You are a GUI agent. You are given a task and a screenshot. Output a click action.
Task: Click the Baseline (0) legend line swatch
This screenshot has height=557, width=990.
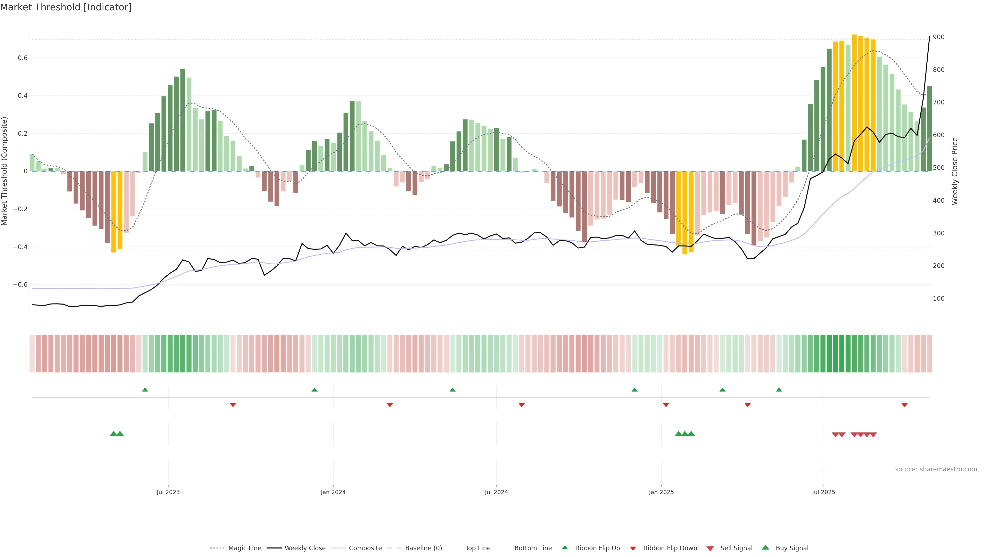394,548
